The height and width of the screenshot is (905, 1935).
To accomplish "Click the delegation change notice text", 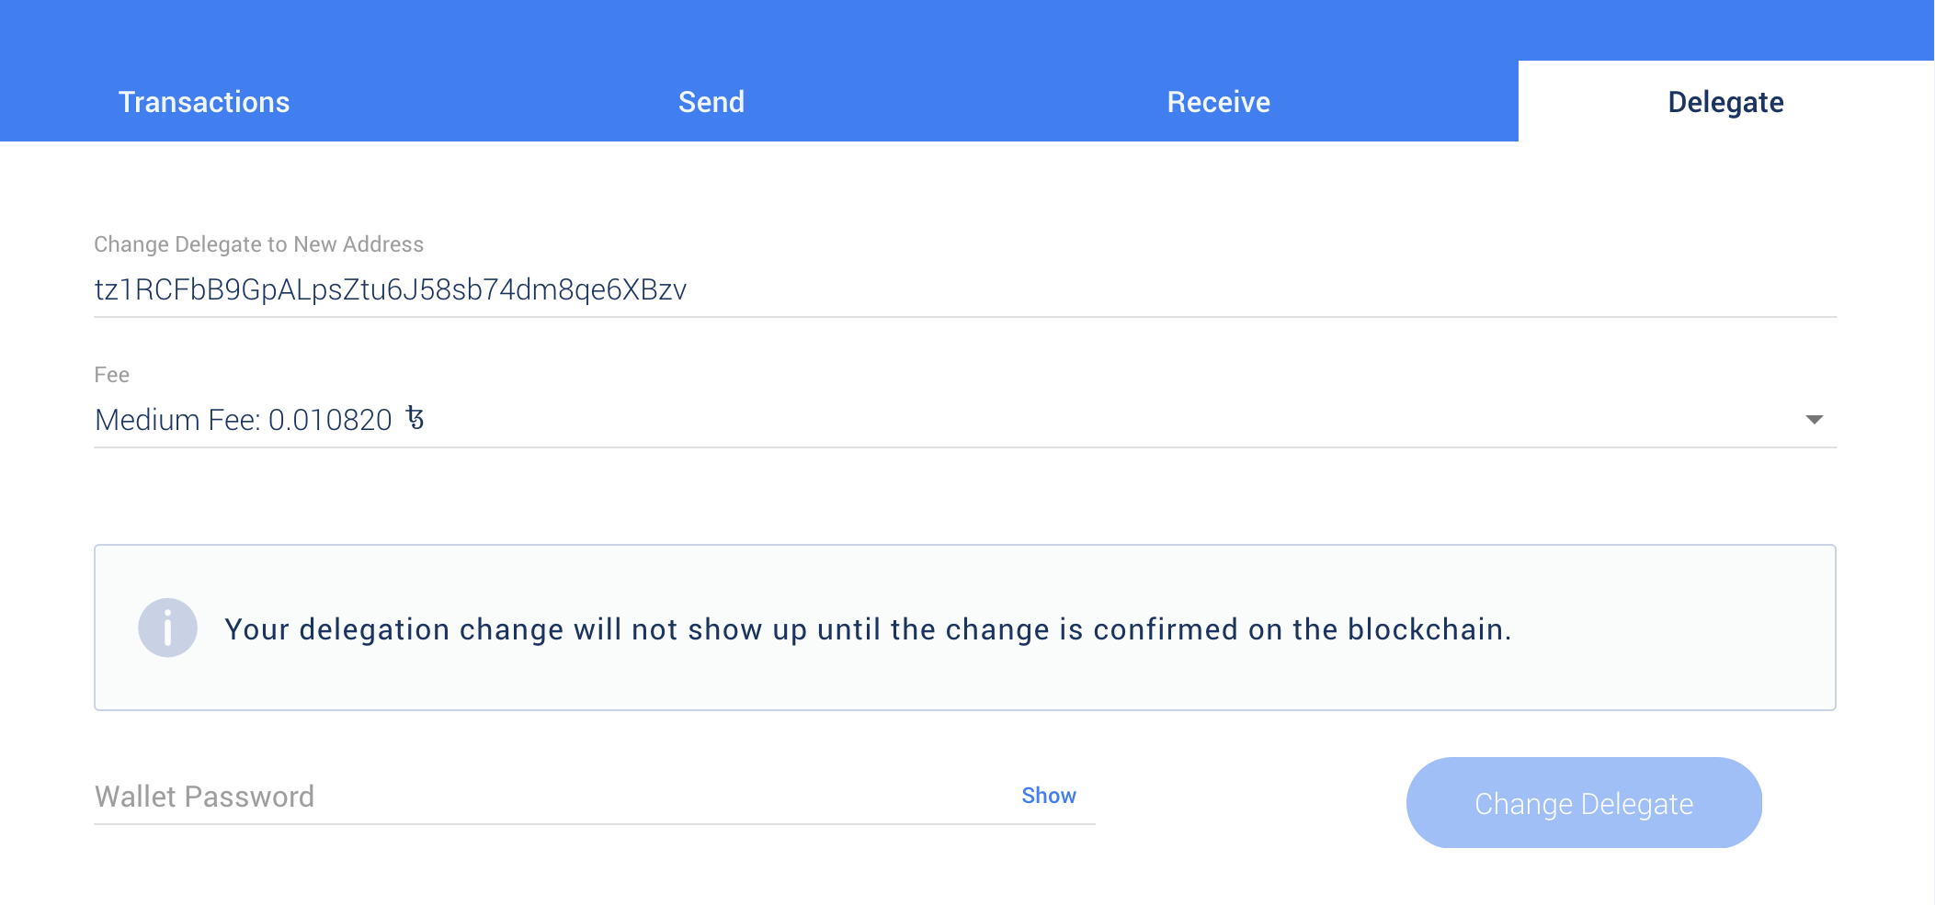I will point(868,629).
